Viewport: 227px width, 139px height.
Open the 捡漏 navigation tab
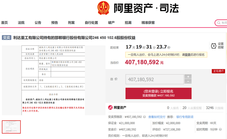128,23
